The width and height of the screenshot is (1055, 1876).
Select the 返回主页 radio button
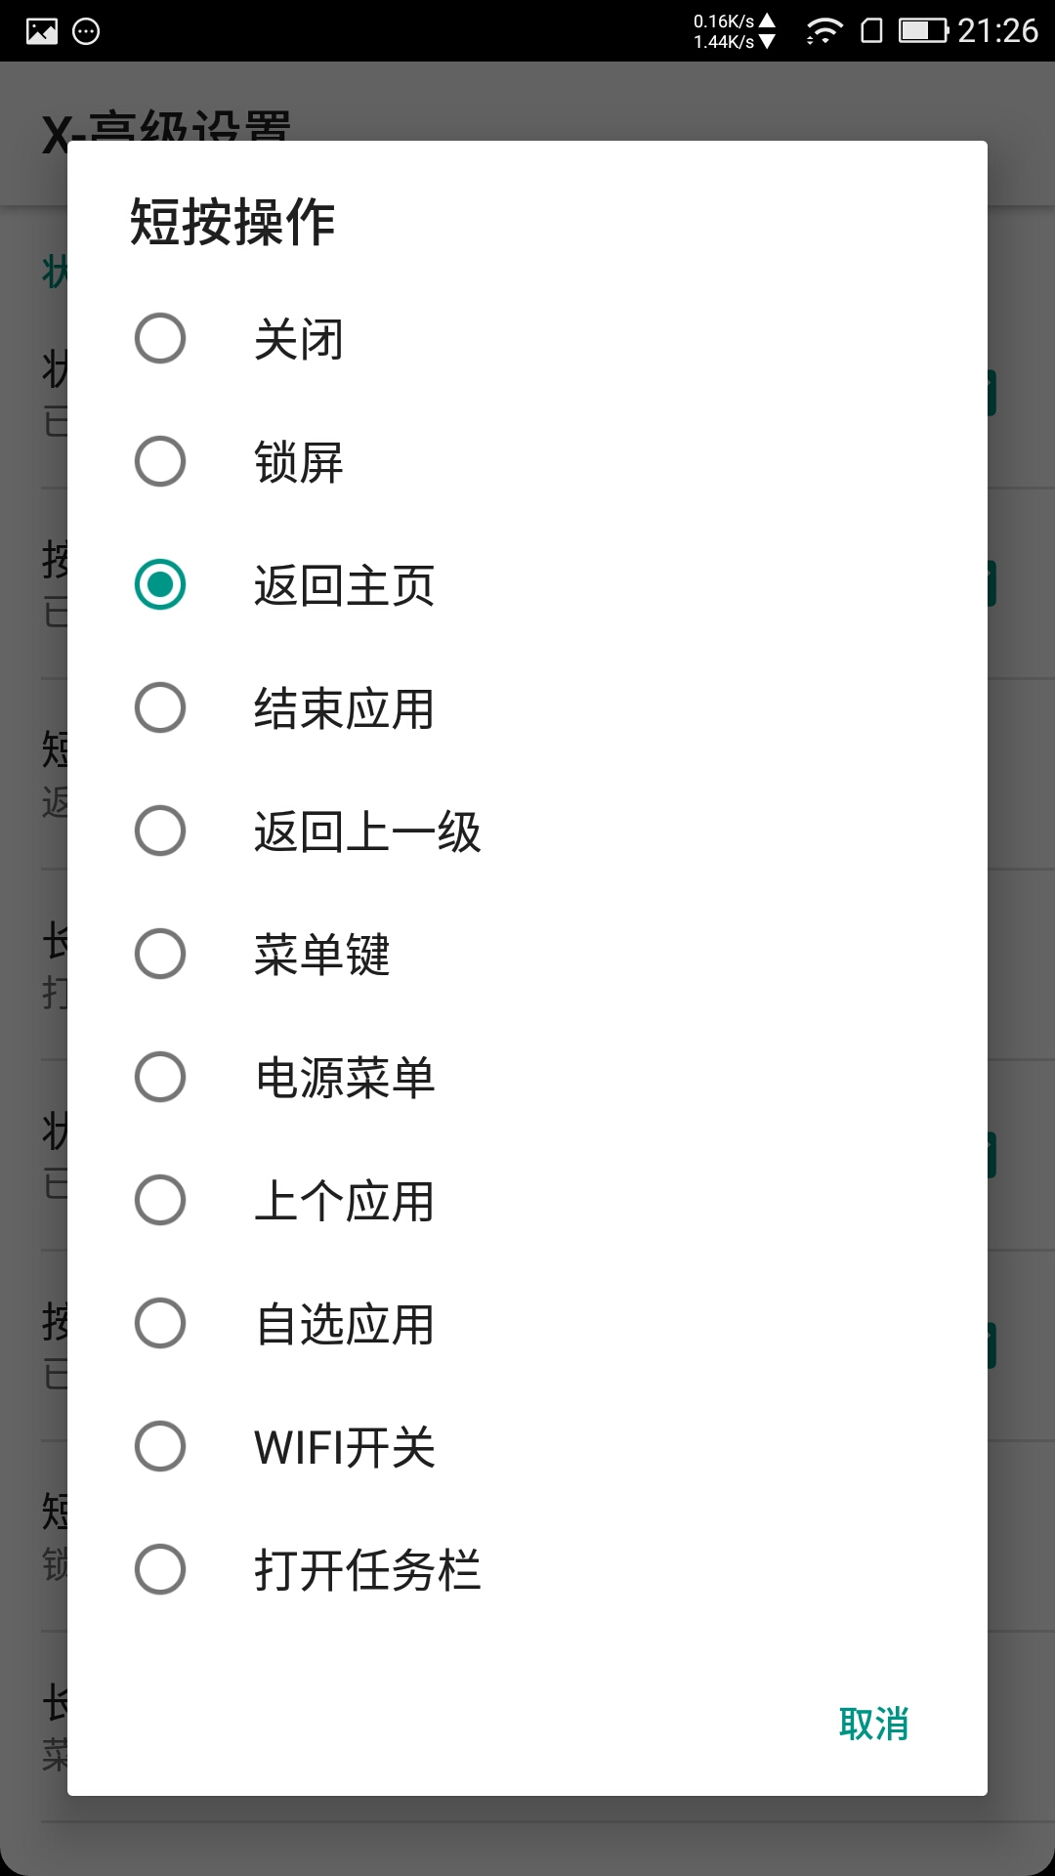(x=160, y=584)
